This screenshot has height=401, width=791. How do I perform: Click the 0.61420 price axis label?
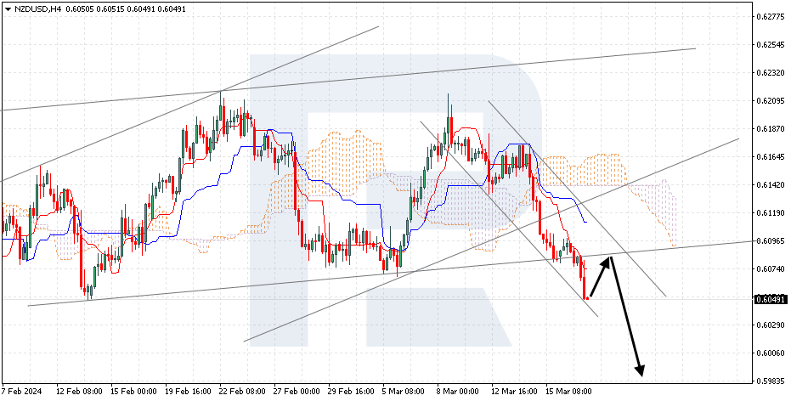point(771,185)
